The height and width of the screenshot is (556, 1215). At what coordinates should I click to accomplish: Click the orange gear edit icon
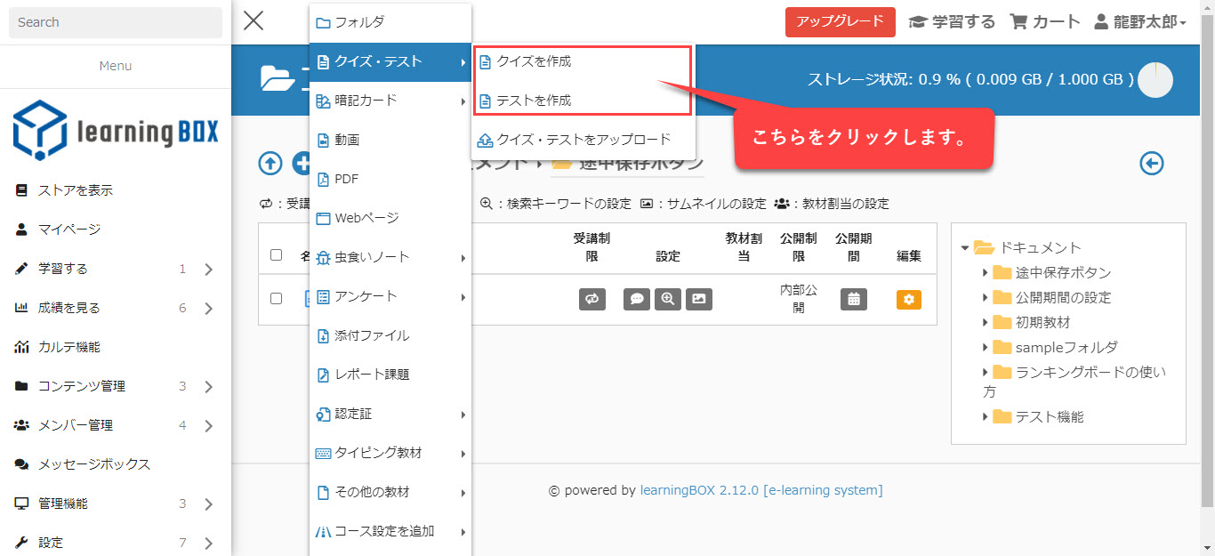(908, 300)
